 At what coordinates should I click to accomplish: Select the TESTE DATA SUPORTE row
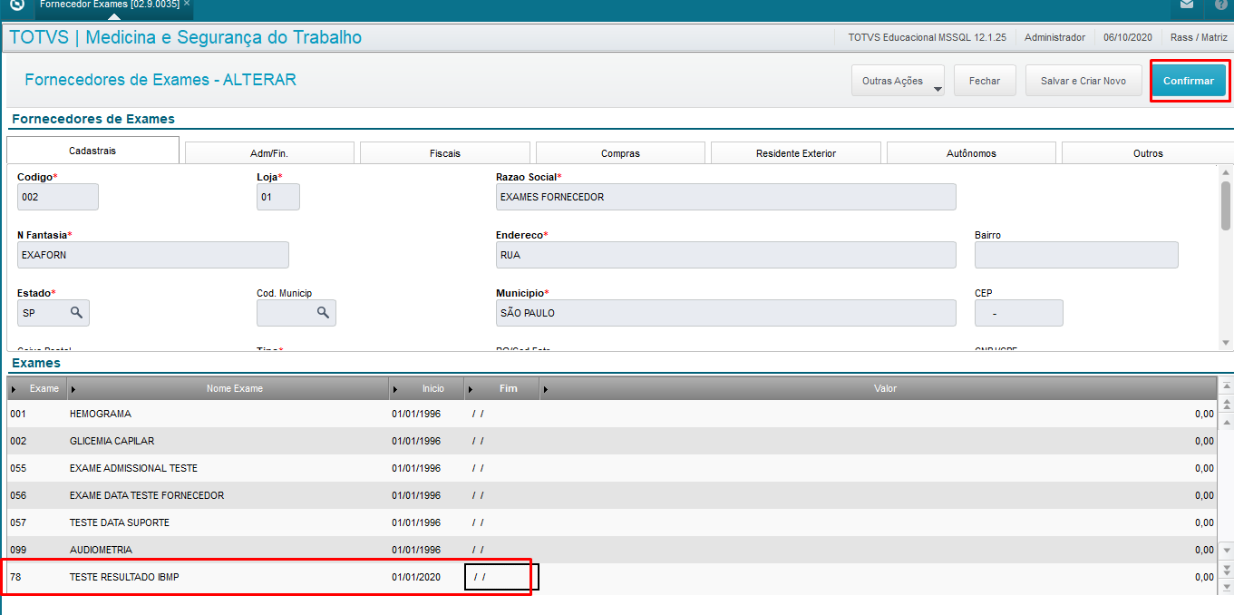(612, 522)
